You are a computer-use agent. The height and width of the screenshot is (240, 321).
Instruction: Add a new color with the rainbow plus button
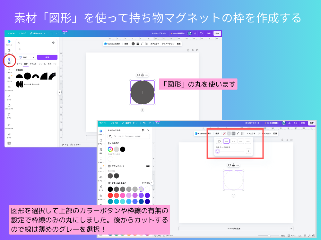pos(110,149)
